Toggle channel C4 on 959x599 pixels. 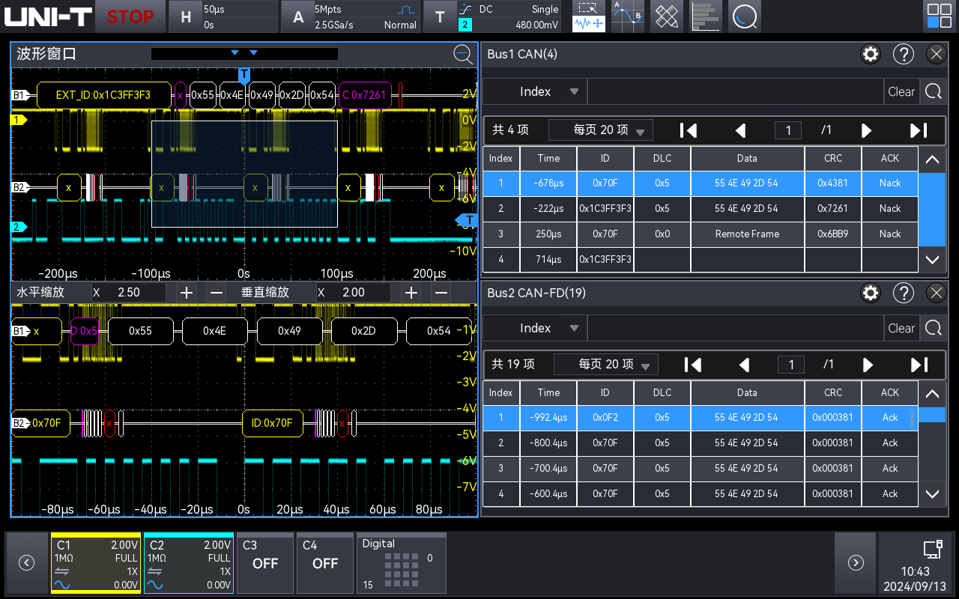pos(325,563)
